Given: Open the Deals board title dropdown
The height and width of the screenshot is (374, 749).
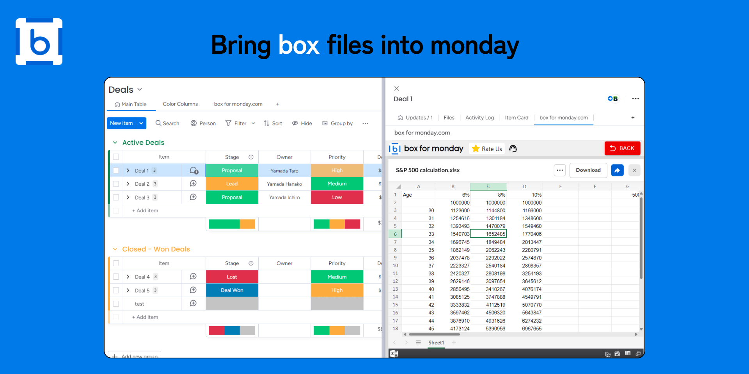Looking at the screenshot, I should tap(140, 90).
